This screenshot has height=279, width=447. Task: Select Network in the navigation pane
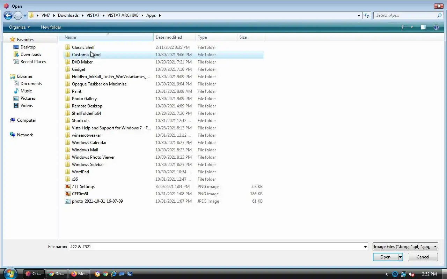click(x=25, y=135)
